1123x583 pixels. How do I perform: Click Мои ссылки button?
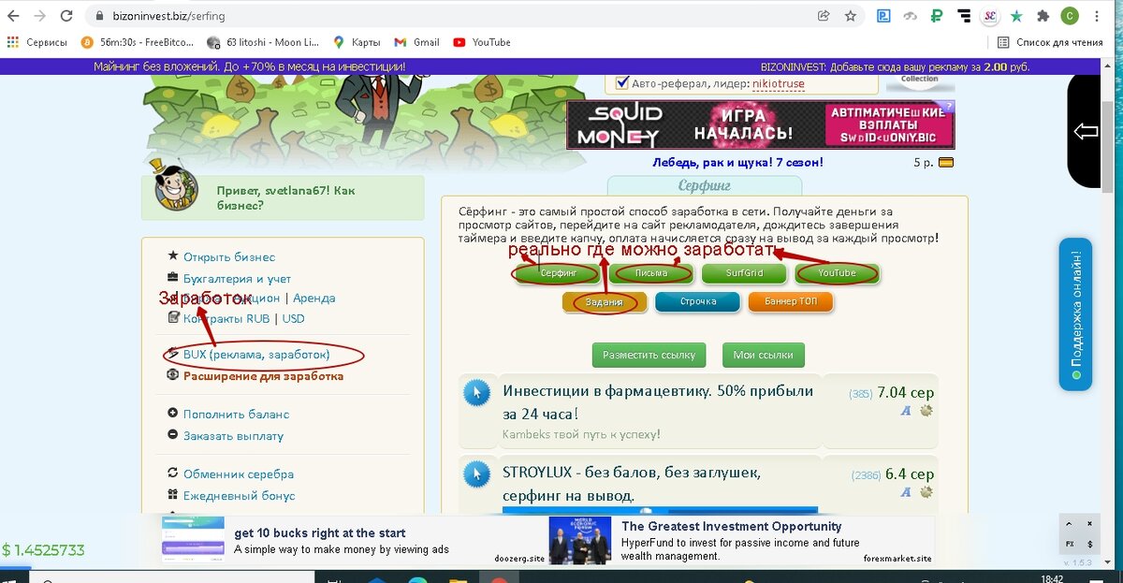coord(763,356)
